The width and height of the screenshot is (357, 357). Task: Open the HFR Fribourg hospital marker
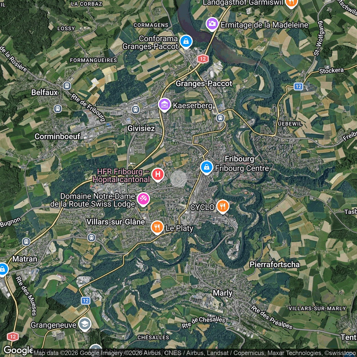click(x=158, y=175)
